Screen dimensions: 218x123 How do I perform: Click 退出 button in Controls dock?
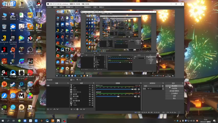[174, 98]
